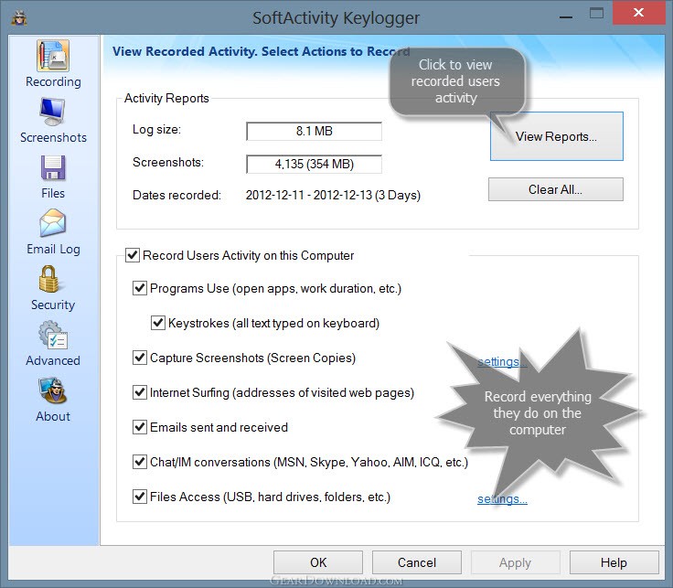
Task: Click the Log size label
Action: click(x=156, y=129)
